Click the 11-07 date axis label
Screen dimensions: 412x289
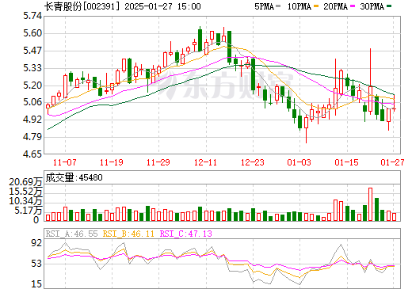[x=65, y=162]
